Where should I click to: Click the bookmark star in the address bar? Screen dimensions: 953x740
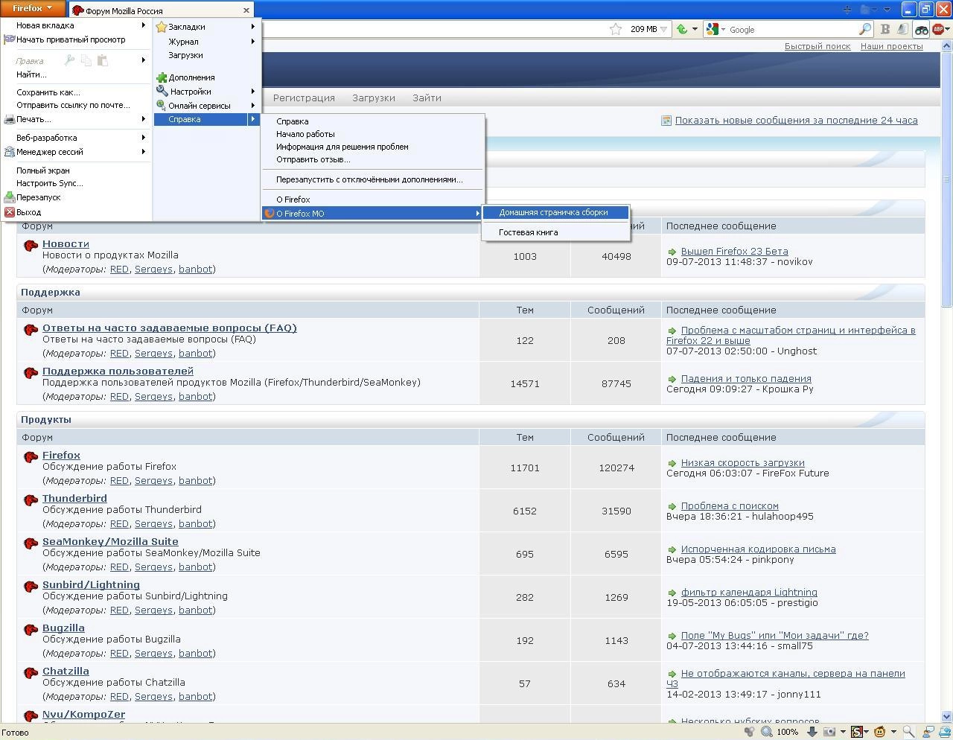(616, 29)
